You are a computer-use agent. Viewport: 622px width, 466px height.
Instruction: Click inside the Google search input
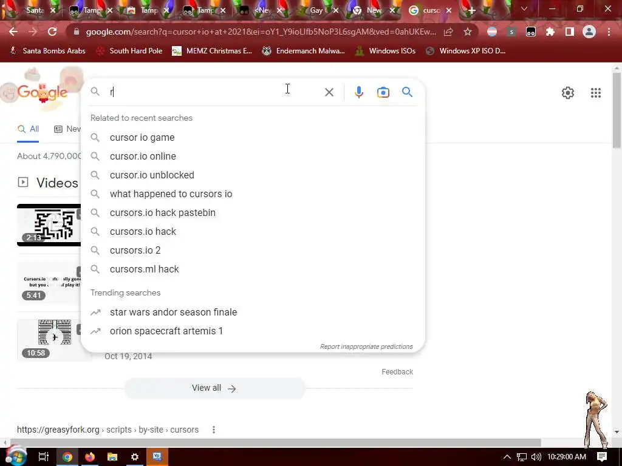[x=214, y=92]
